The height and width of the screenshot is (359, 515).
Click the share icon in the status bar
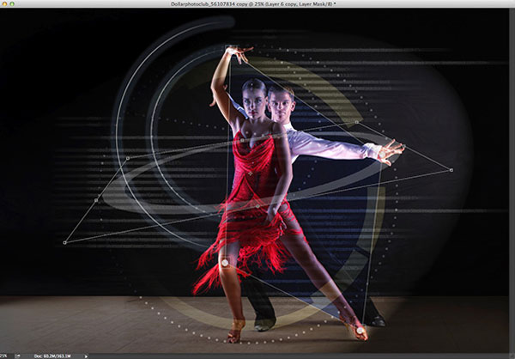point(17,356)
